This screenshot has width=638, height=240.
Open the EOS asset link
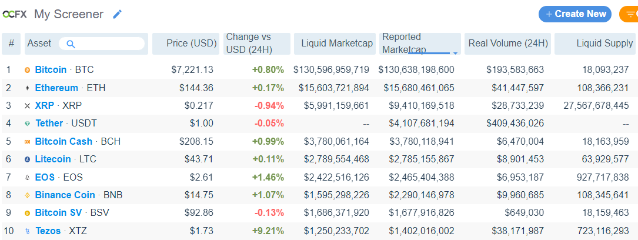click(x=45, y=177)
